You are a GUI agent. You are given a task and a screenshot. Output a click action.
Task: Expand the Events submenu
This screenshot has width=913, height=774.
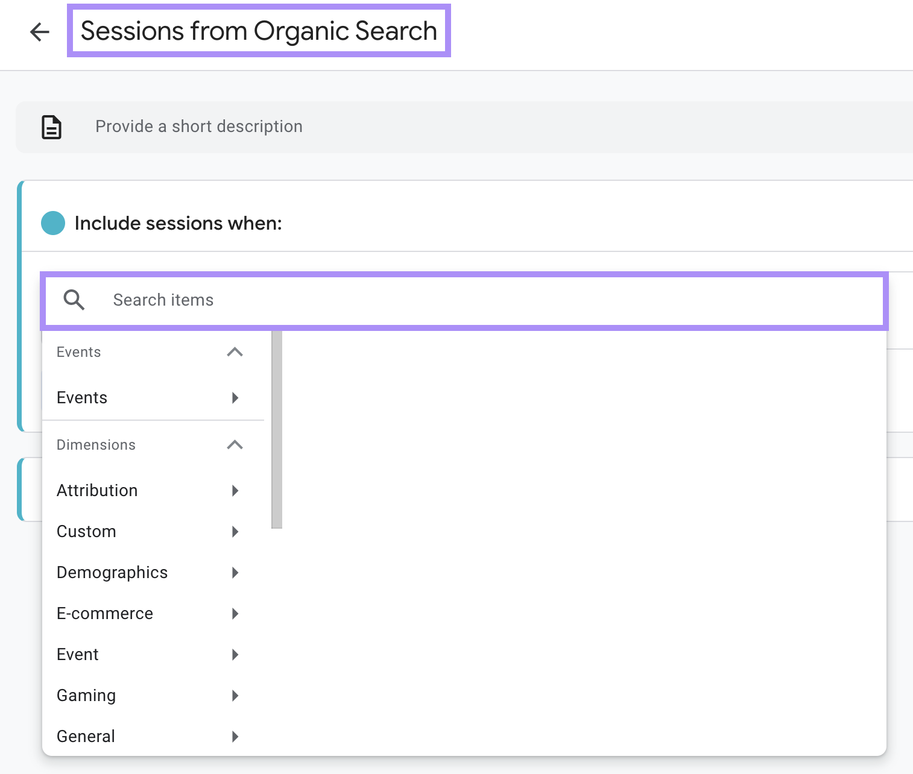coord(235,397)
